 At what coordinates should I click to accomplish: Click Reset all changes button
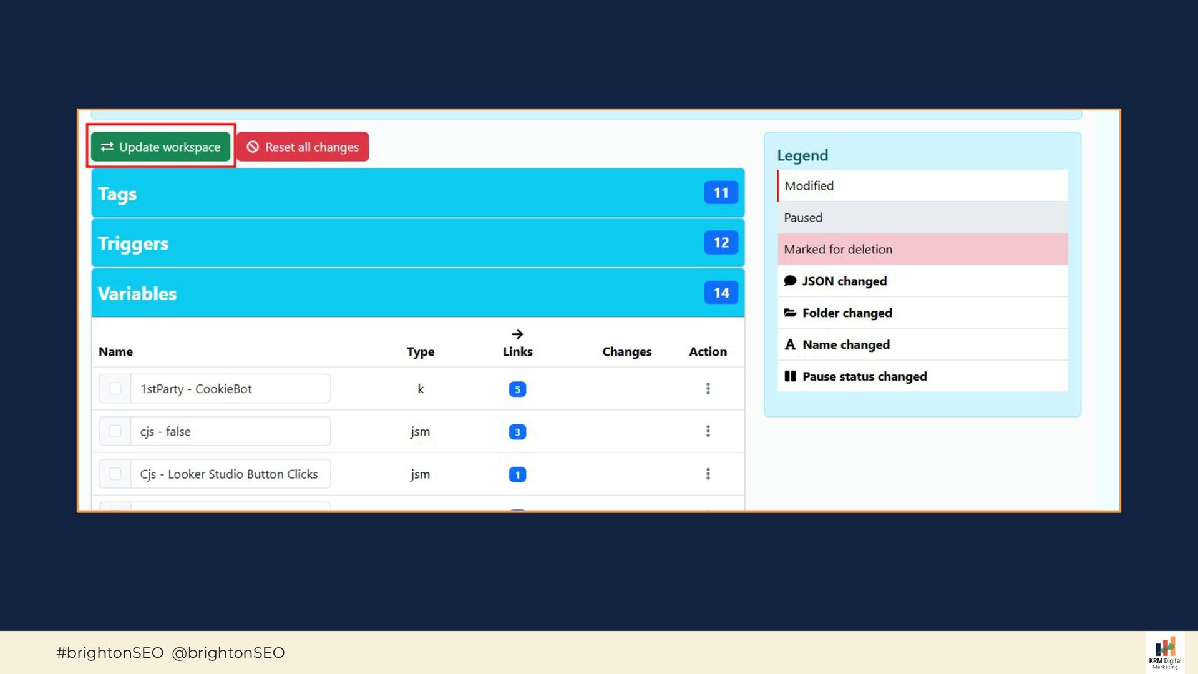click(303, 147)
